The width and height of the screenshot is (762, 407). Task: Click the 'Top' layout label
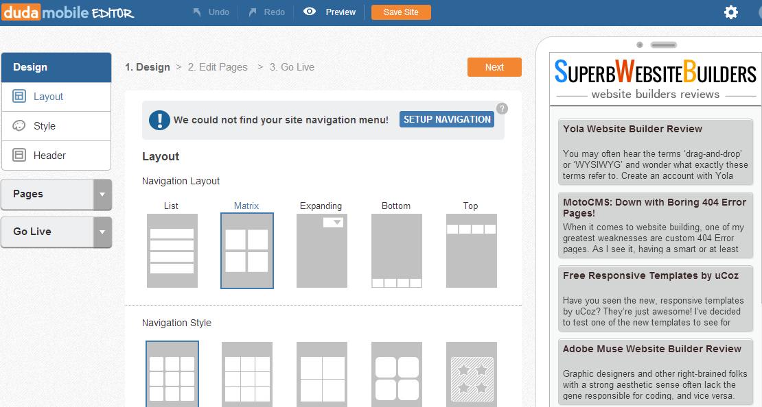(470, 206)
